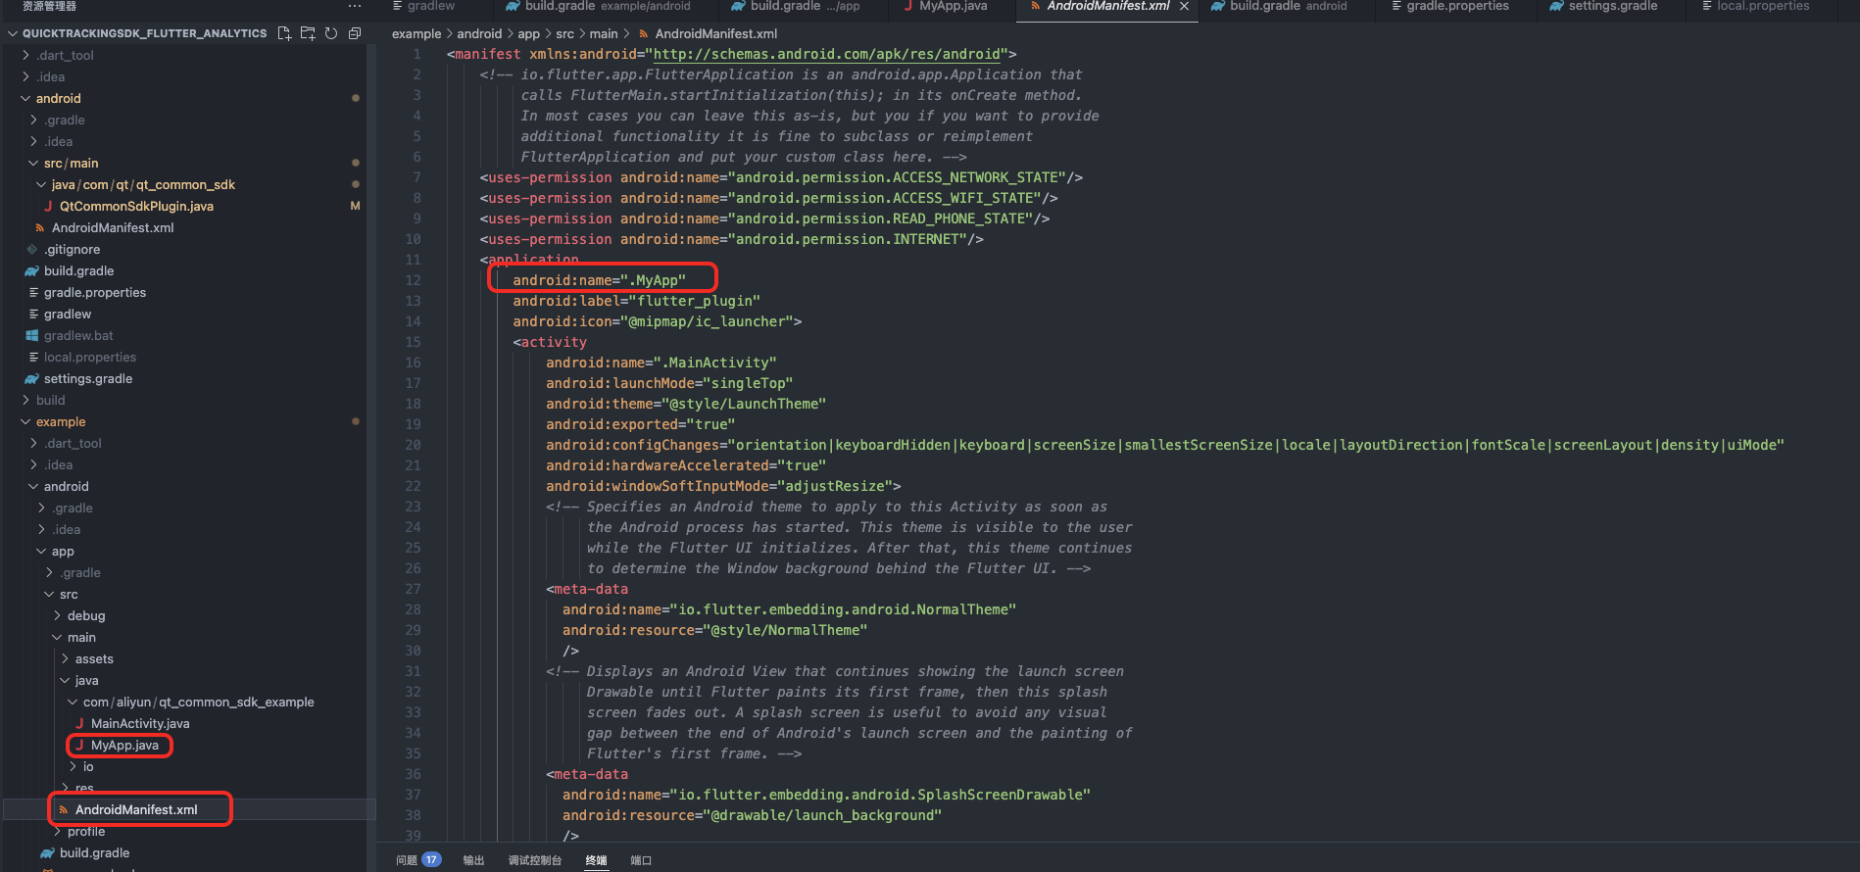The width and height of the screenshot is (1860, 872).
Task: Click the android:launchMode="singleTop" attribute
Action: coord(669,383)
